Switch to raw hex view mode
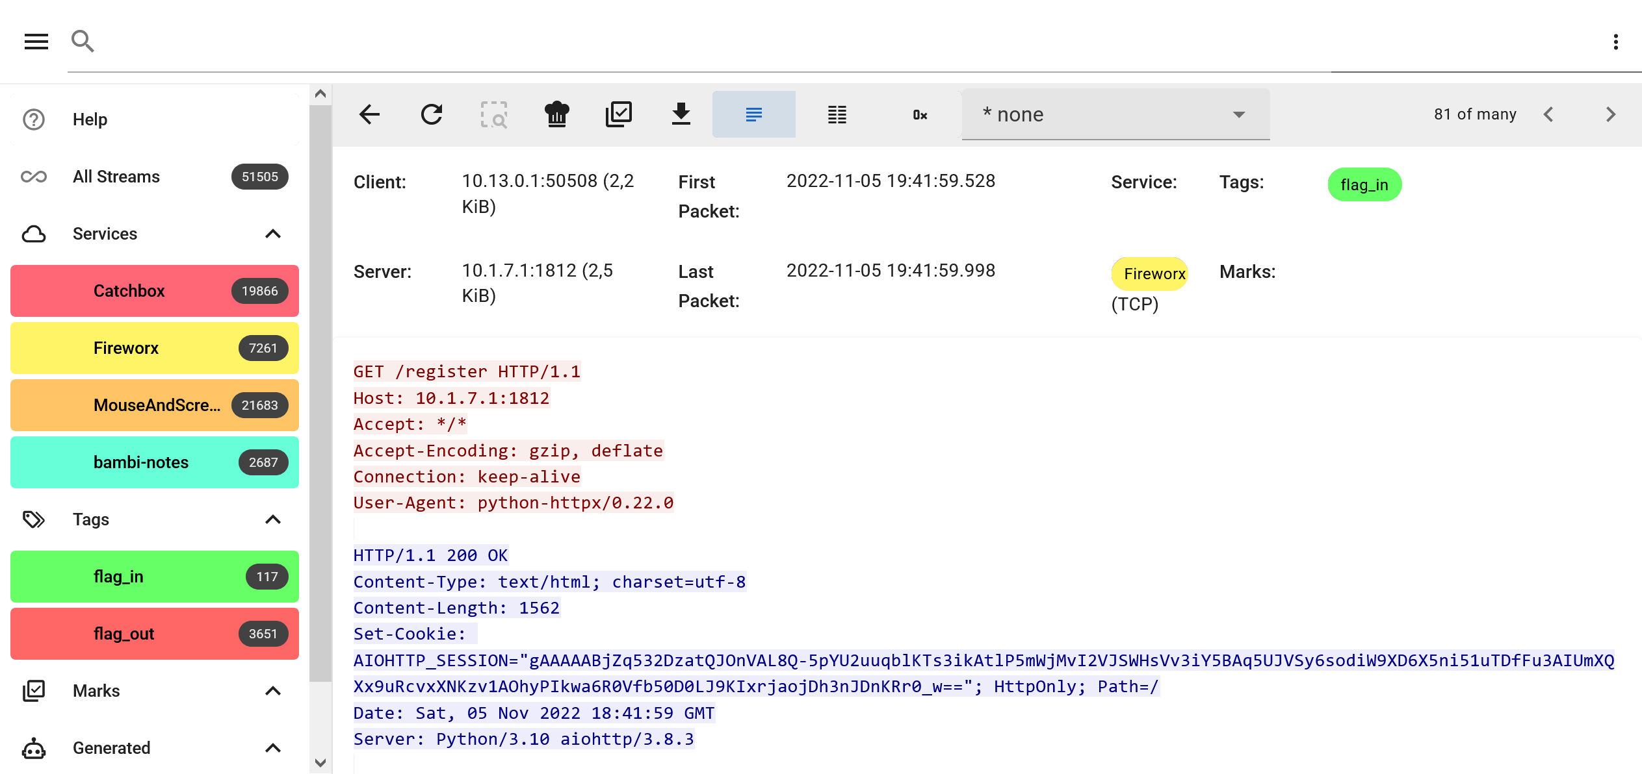The height and width of the screenshot is (774, 1642). point(920,114)
